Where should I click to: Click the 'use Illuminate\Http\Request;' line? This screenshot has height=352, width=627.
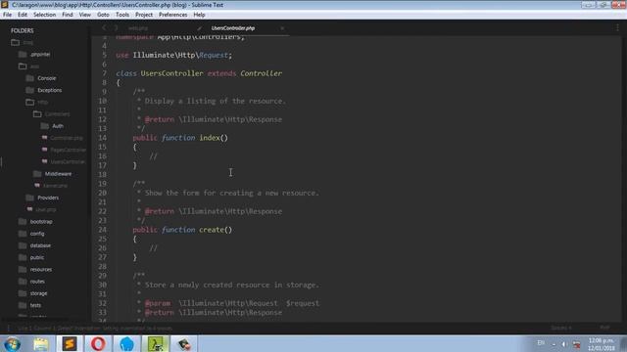tap(174, 55)
